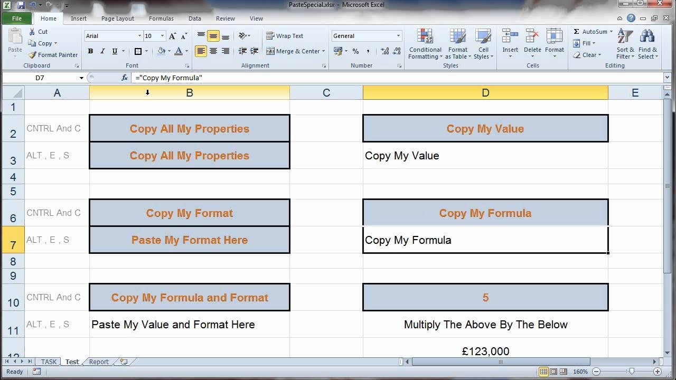
Task: Open Conditional Formatting options
Action: click(425, 45)
